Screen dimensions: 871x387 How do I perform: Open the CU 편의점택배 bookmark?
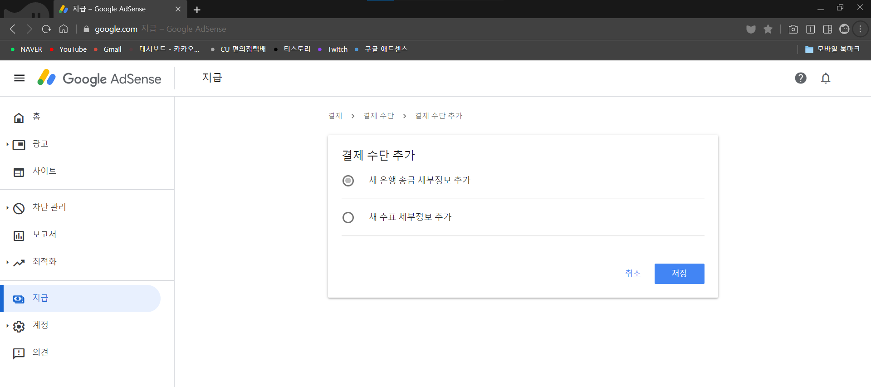(238, 49)
